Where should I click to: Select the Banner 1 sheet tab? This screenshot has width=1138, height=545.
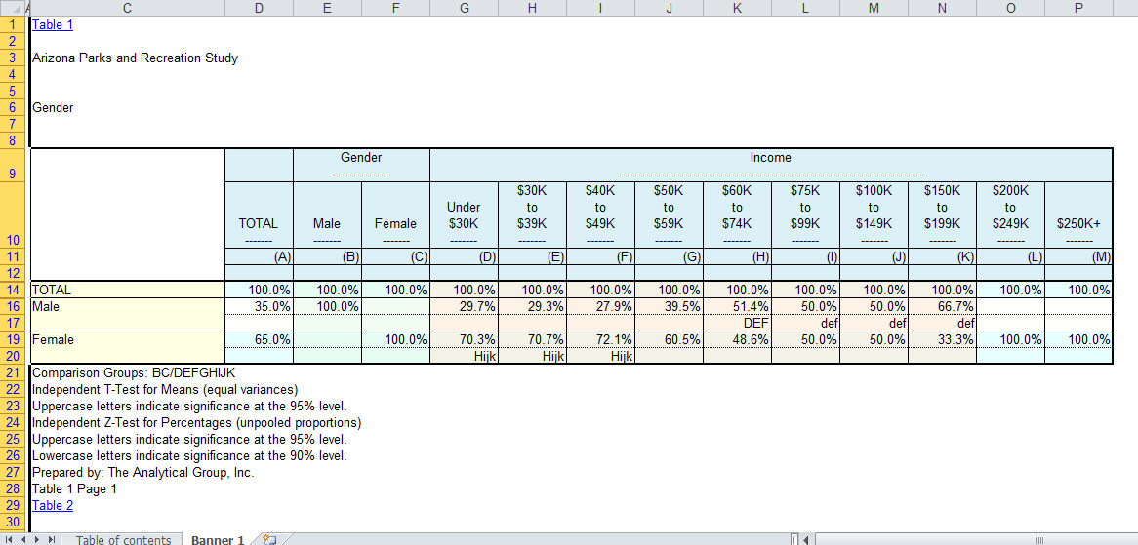click(217, 539)
